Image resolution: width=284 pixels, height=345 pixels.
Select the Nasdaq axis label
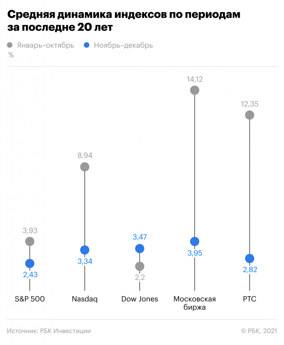[x=85, y=299]
